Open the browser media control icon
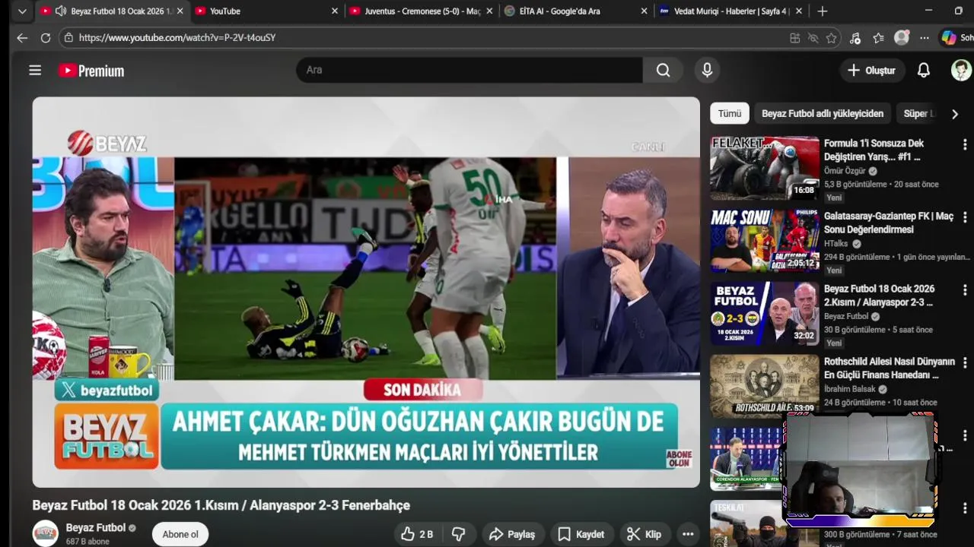Image resolution: width=974 pixels, height=547 pixels. point(855,38)
